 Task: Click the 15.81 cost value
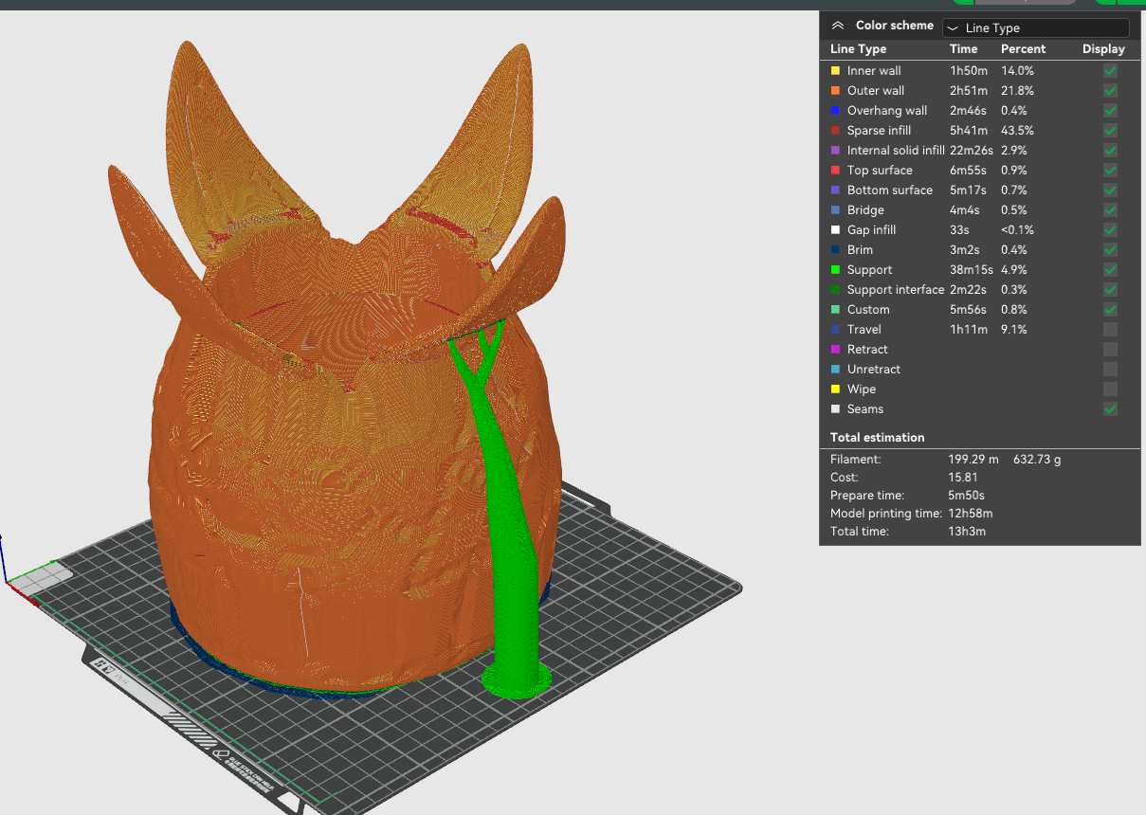tap(964, 478)
